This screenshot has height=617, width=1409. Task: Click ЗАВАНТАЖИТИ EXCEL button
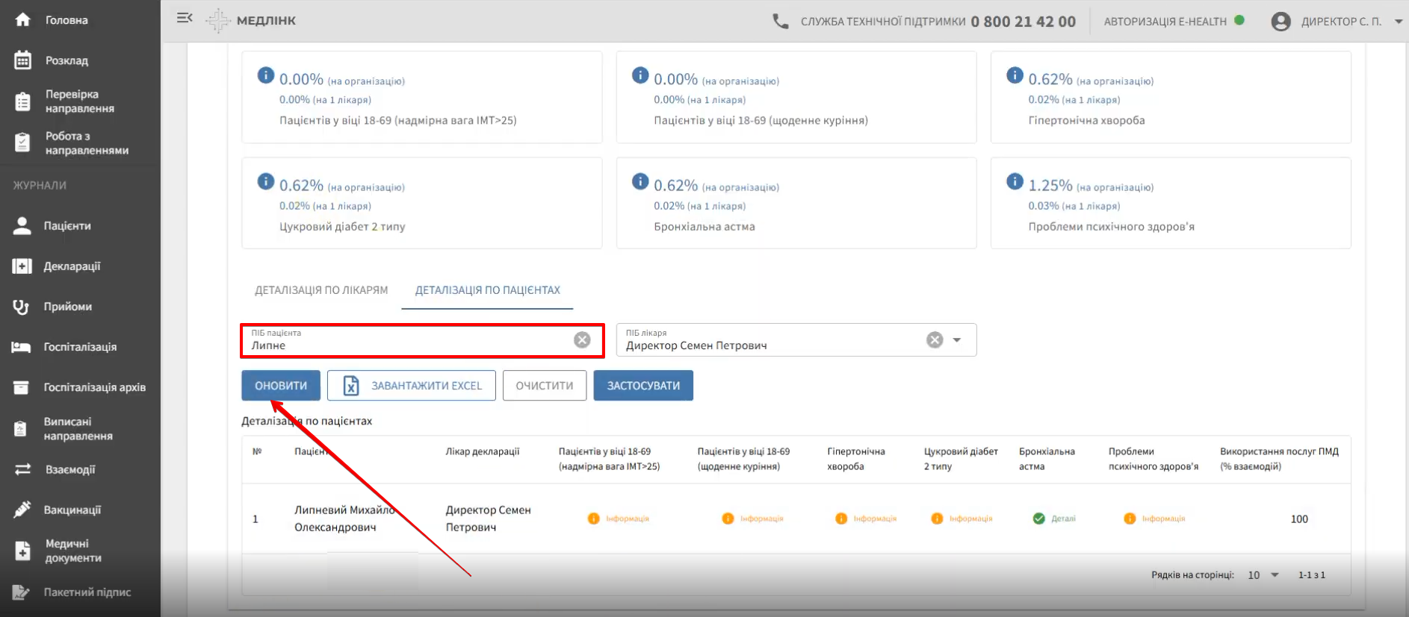[412, 386]
